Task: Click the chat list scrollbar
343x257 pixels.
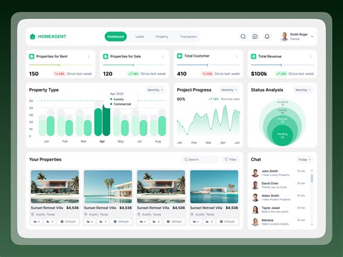Action: [312, 179]
